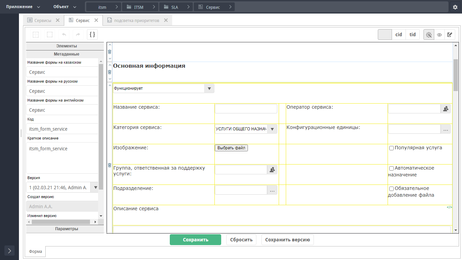Focus the 'Название сервиса' input field
This screenshot has height=260, width=462.
click(x=246, y=109)
